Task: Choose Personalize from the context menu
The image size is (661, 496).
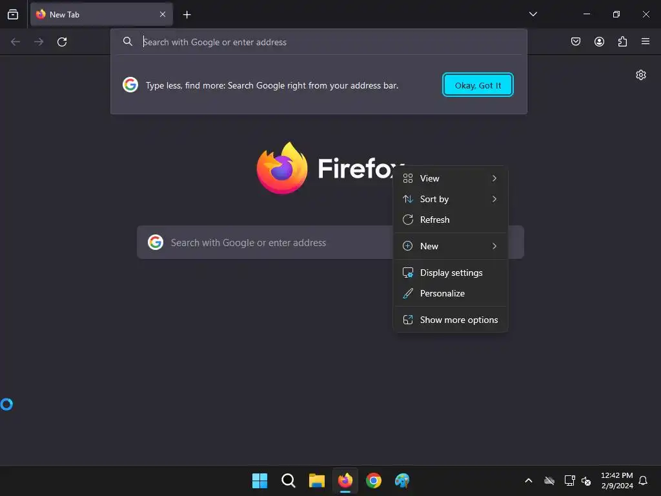Action: click(450, 293)
